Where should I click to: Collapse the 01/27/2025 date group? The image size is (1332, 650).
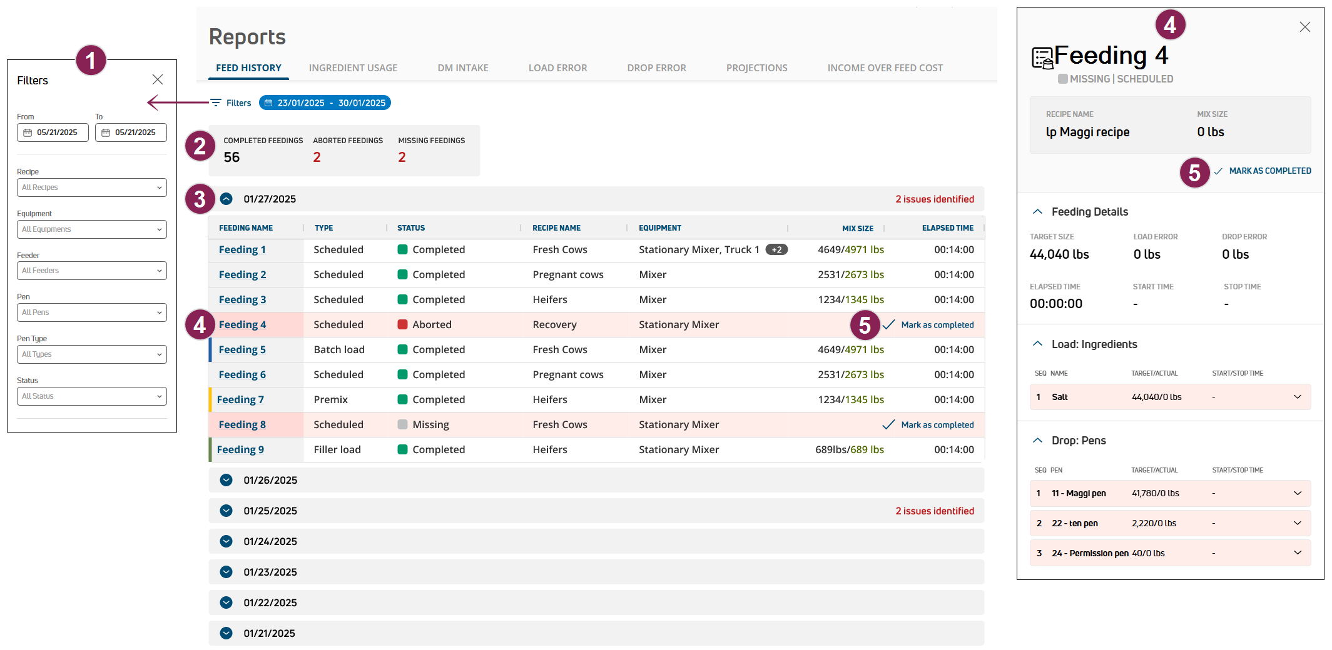226,199
